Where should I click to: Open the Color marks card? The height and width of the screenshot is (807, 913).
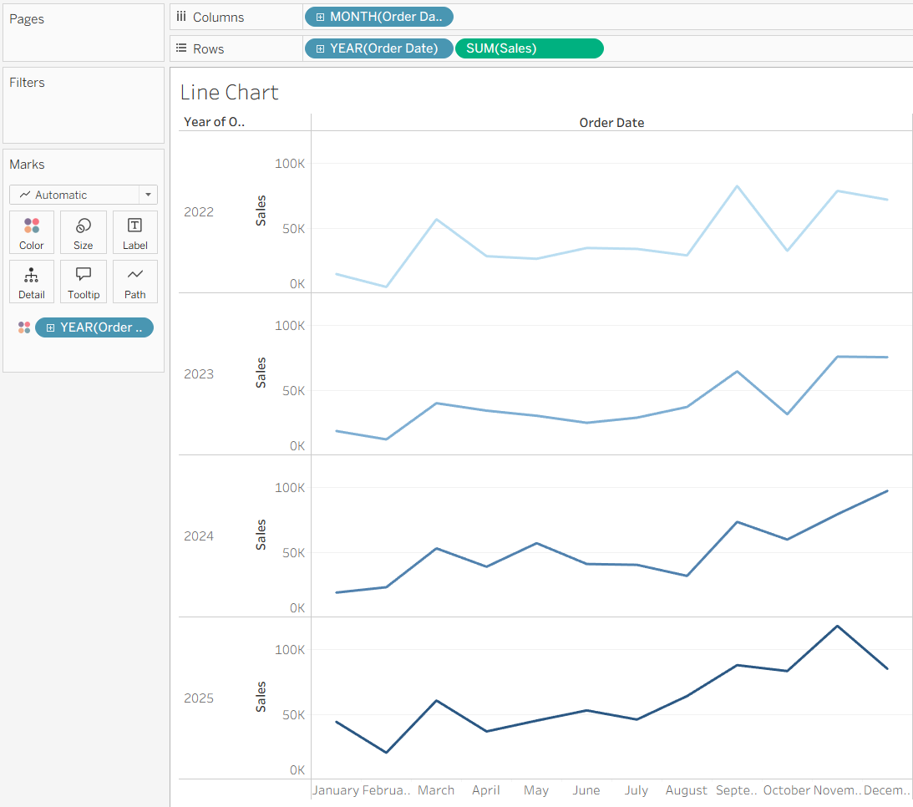[x=32, y=232]
